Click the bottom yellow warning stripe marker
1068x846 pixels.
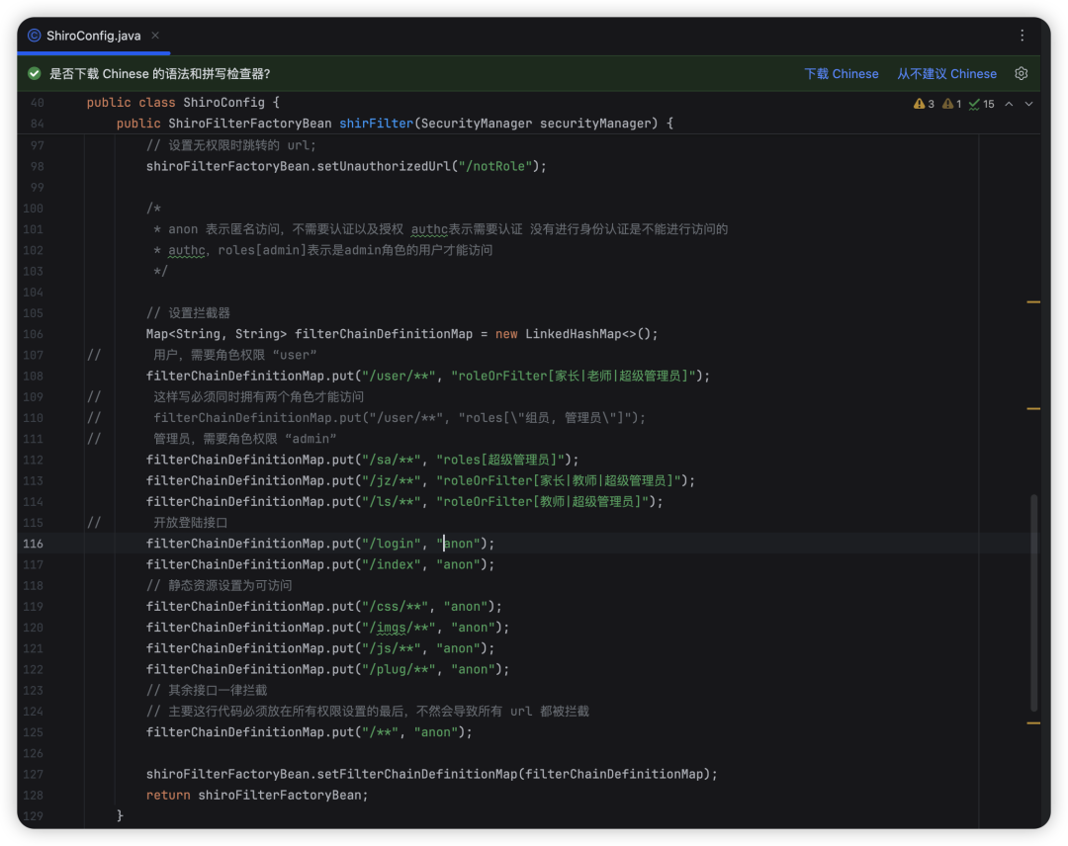click(1033, 723)
